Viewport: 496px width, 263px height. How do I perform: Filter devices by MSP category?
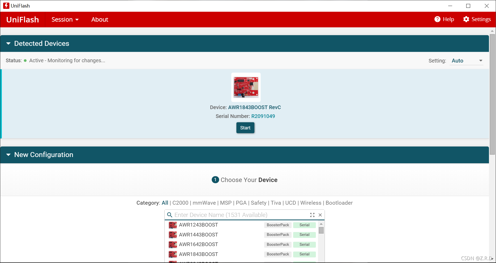coord(226,203)
